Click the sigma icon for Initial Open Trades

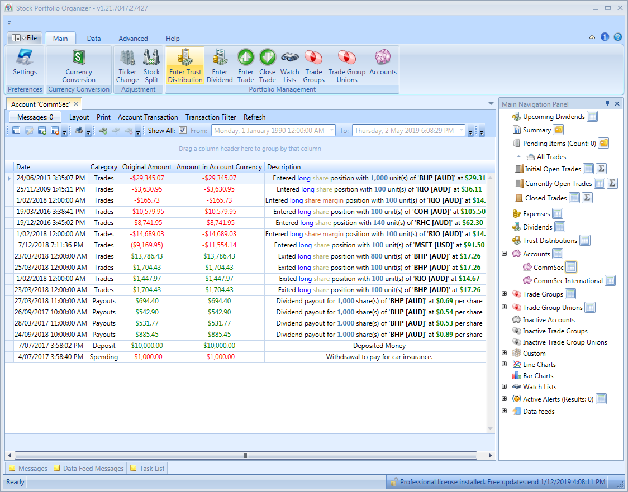click(601, 169)
